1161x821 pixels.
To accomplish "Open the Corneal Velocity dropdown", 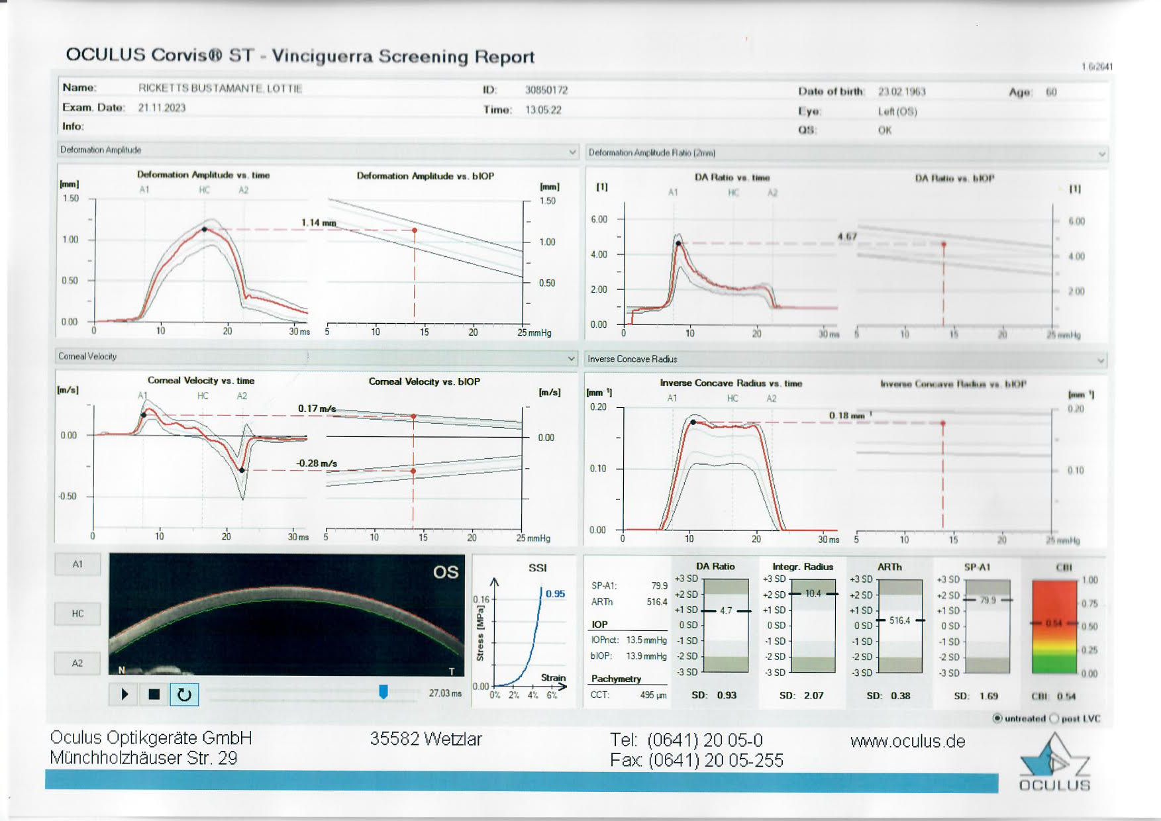I will [x=316, y=357].
